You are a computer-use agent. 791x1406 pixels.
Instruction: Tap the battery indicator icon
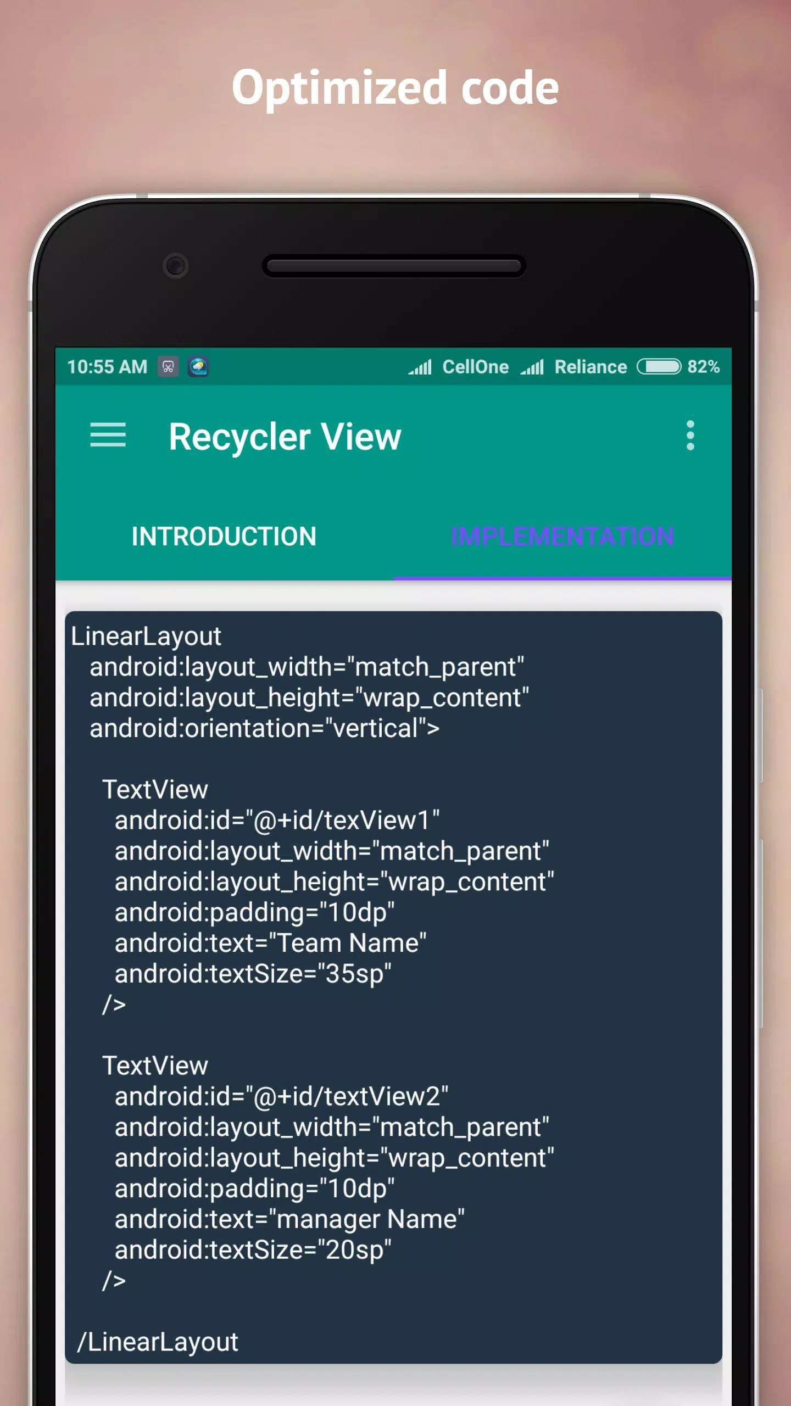[x=659, y=367]
